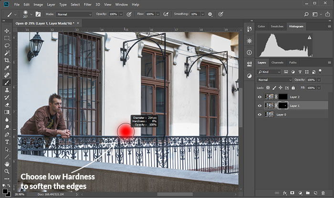Open brush preset picker arrow

pos(31,14)
